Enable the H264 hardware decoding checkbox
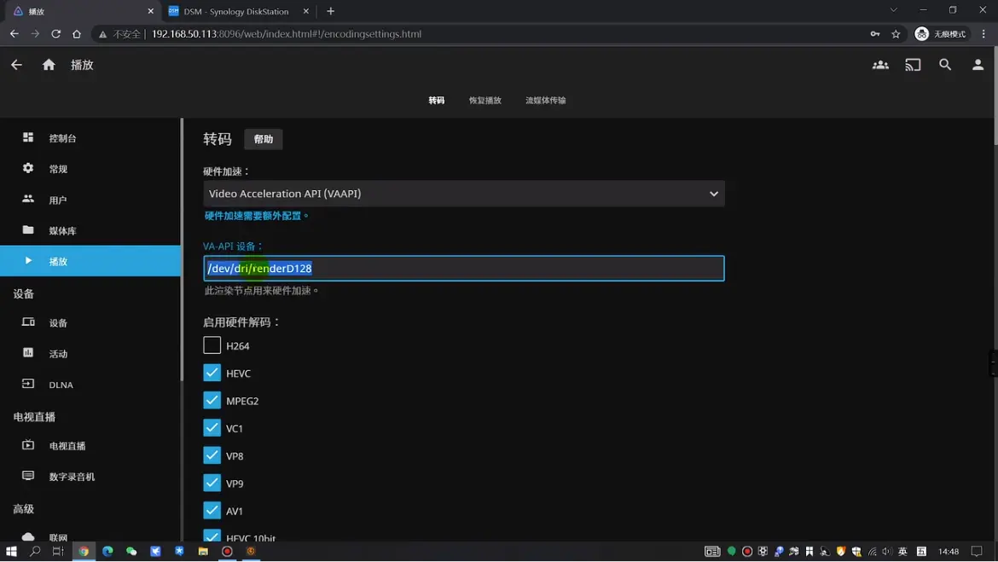Screen dimensions: 998x562 [212, 345]
